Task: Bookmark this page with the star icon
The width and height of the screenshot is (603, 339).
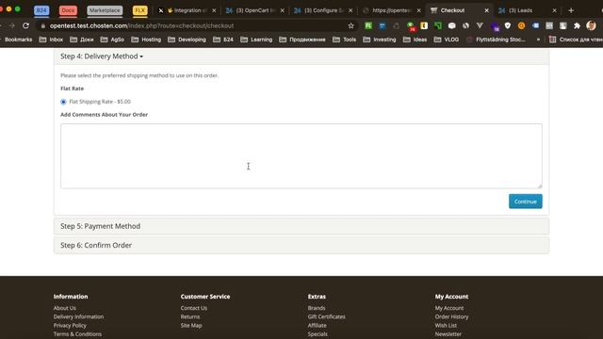Action: [x=350, y=25]
